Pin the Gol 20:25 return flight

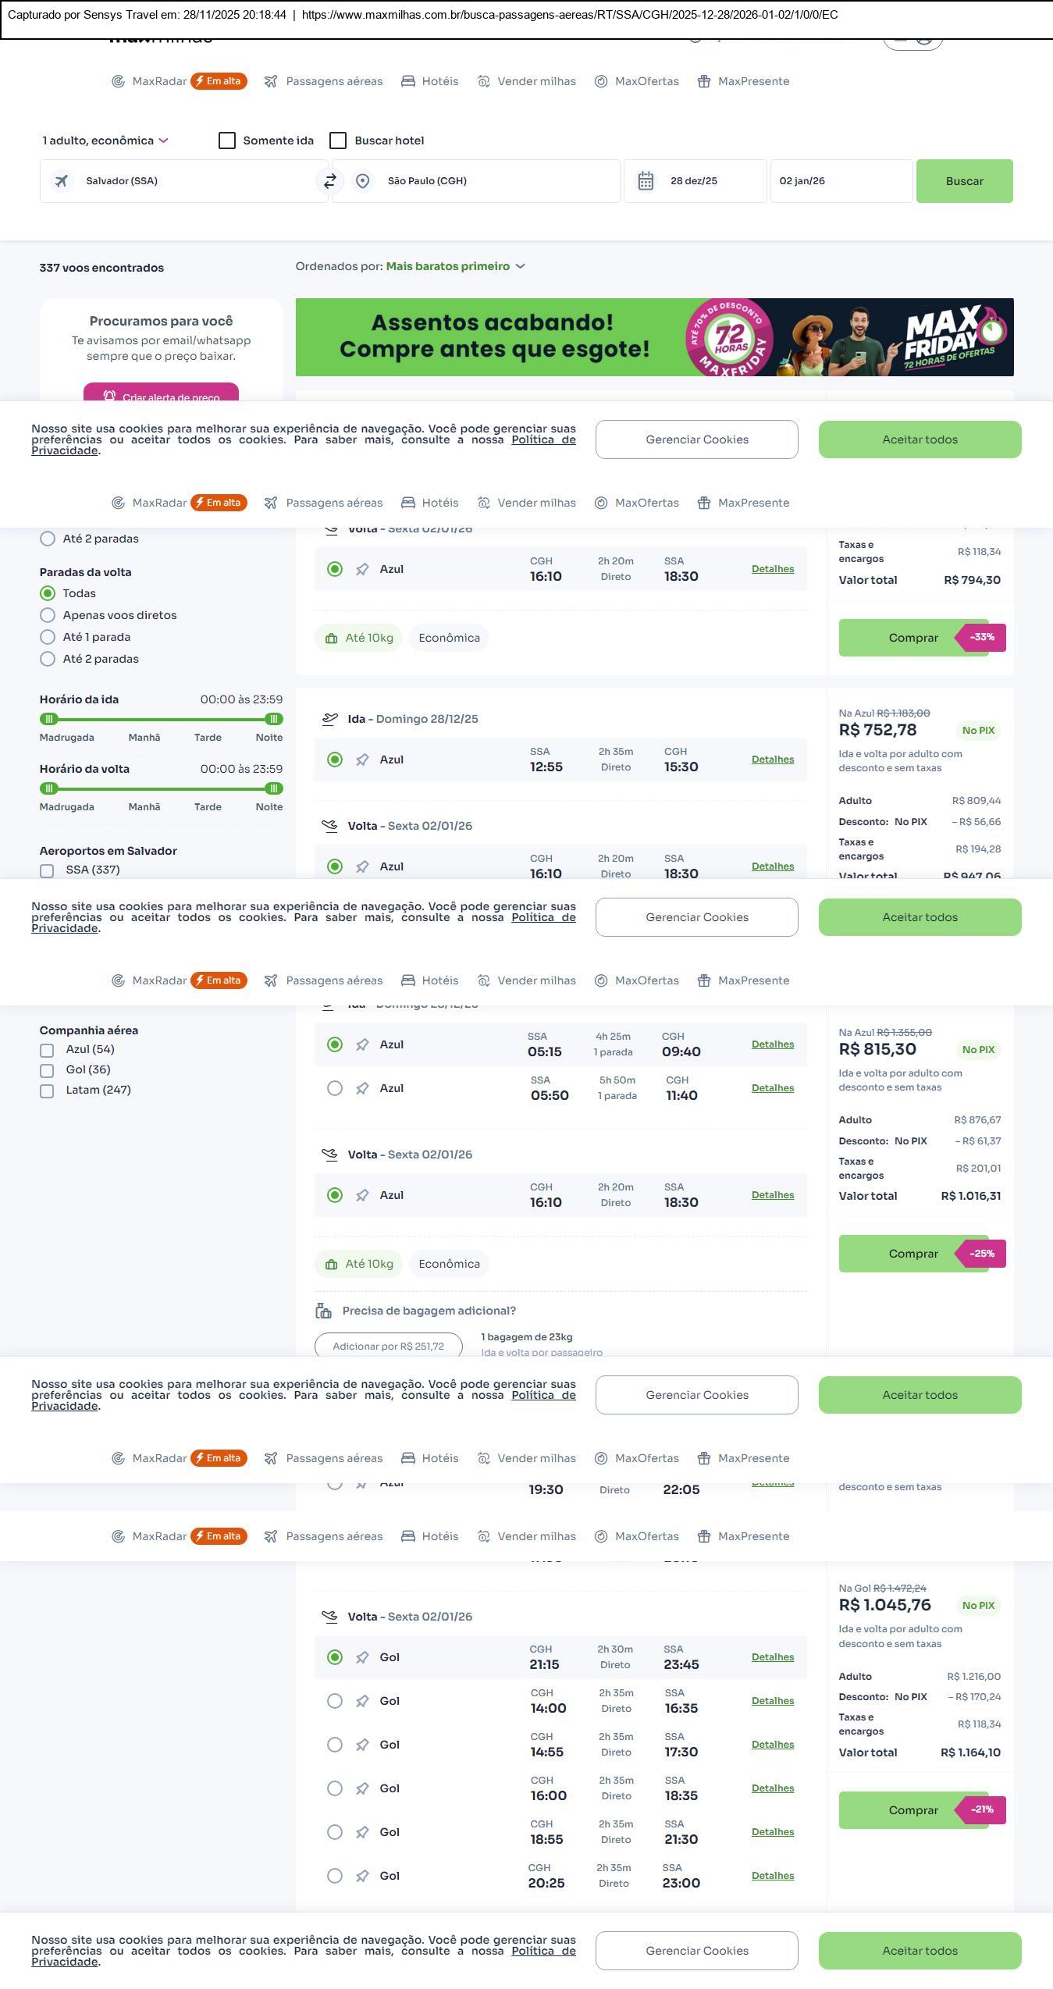click(x=362, y=1876)
